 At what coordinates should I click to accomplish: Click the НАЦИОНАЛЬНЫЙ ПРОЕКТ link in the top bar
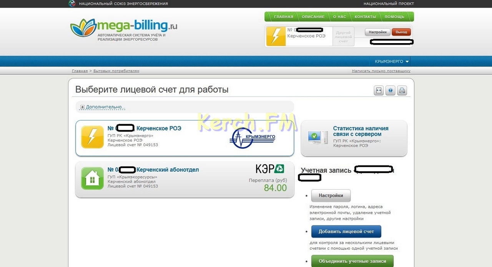pos(389,4)
